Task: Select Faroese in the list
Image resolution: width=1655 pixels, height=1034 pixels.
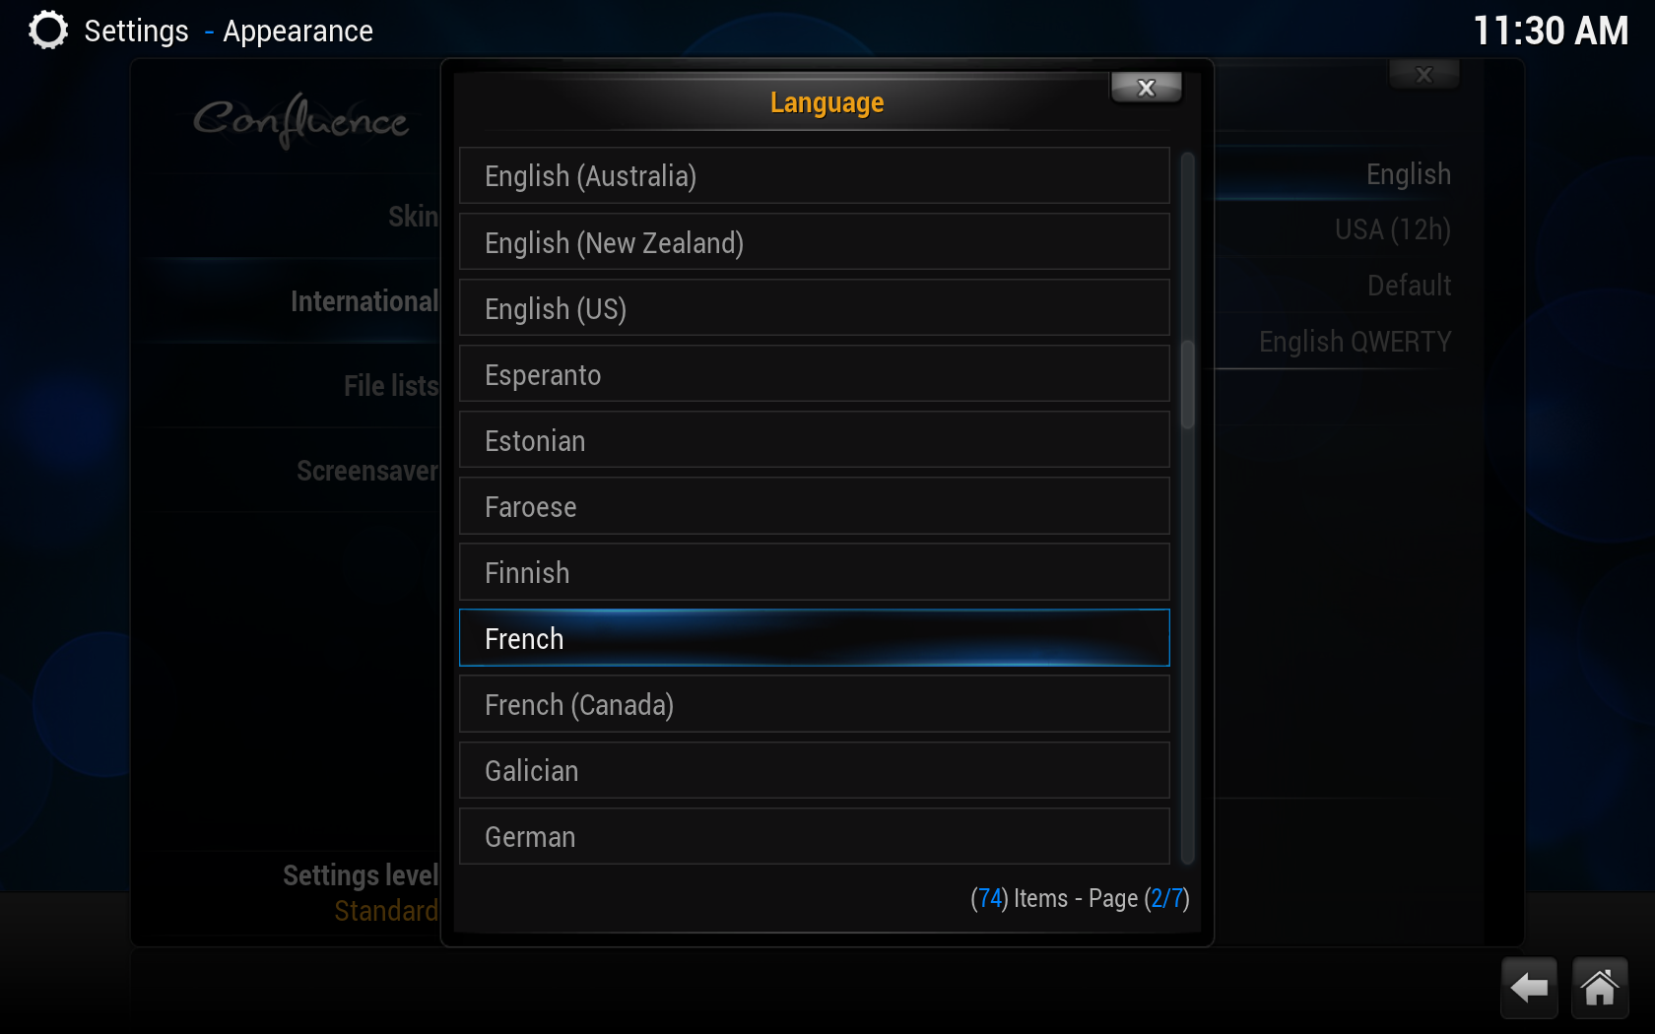Action: [815, 506]
